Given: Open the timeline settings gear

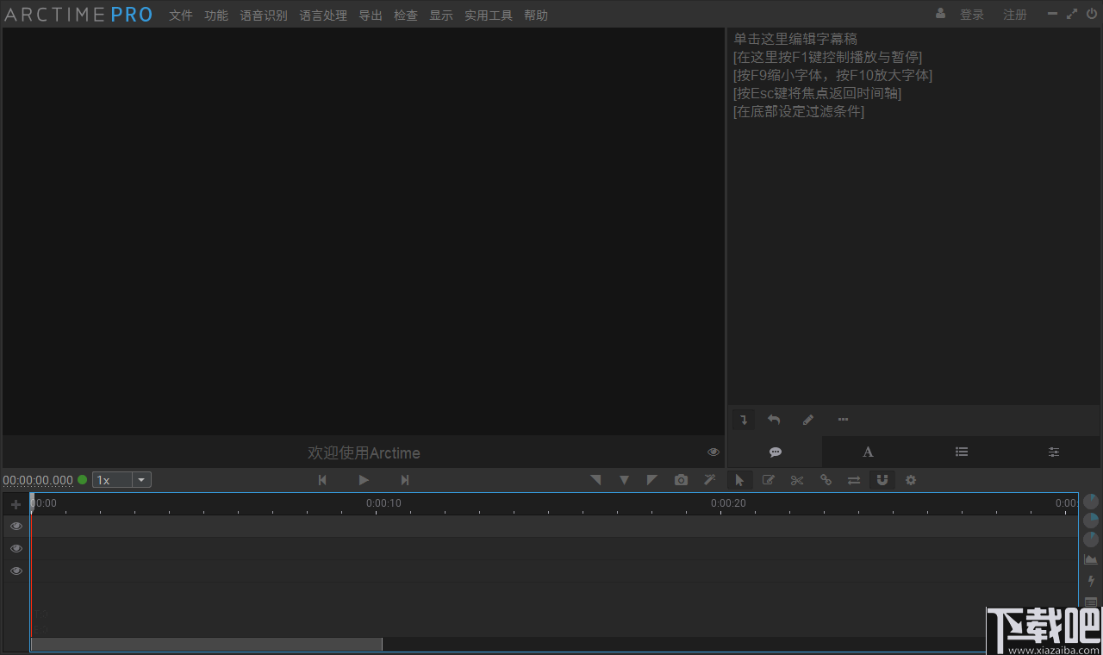Looking at the screenshot, I should (911, 480).
